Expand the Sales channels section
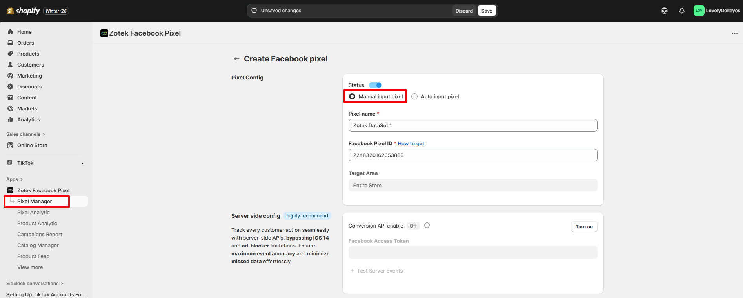 click(25, 134)
